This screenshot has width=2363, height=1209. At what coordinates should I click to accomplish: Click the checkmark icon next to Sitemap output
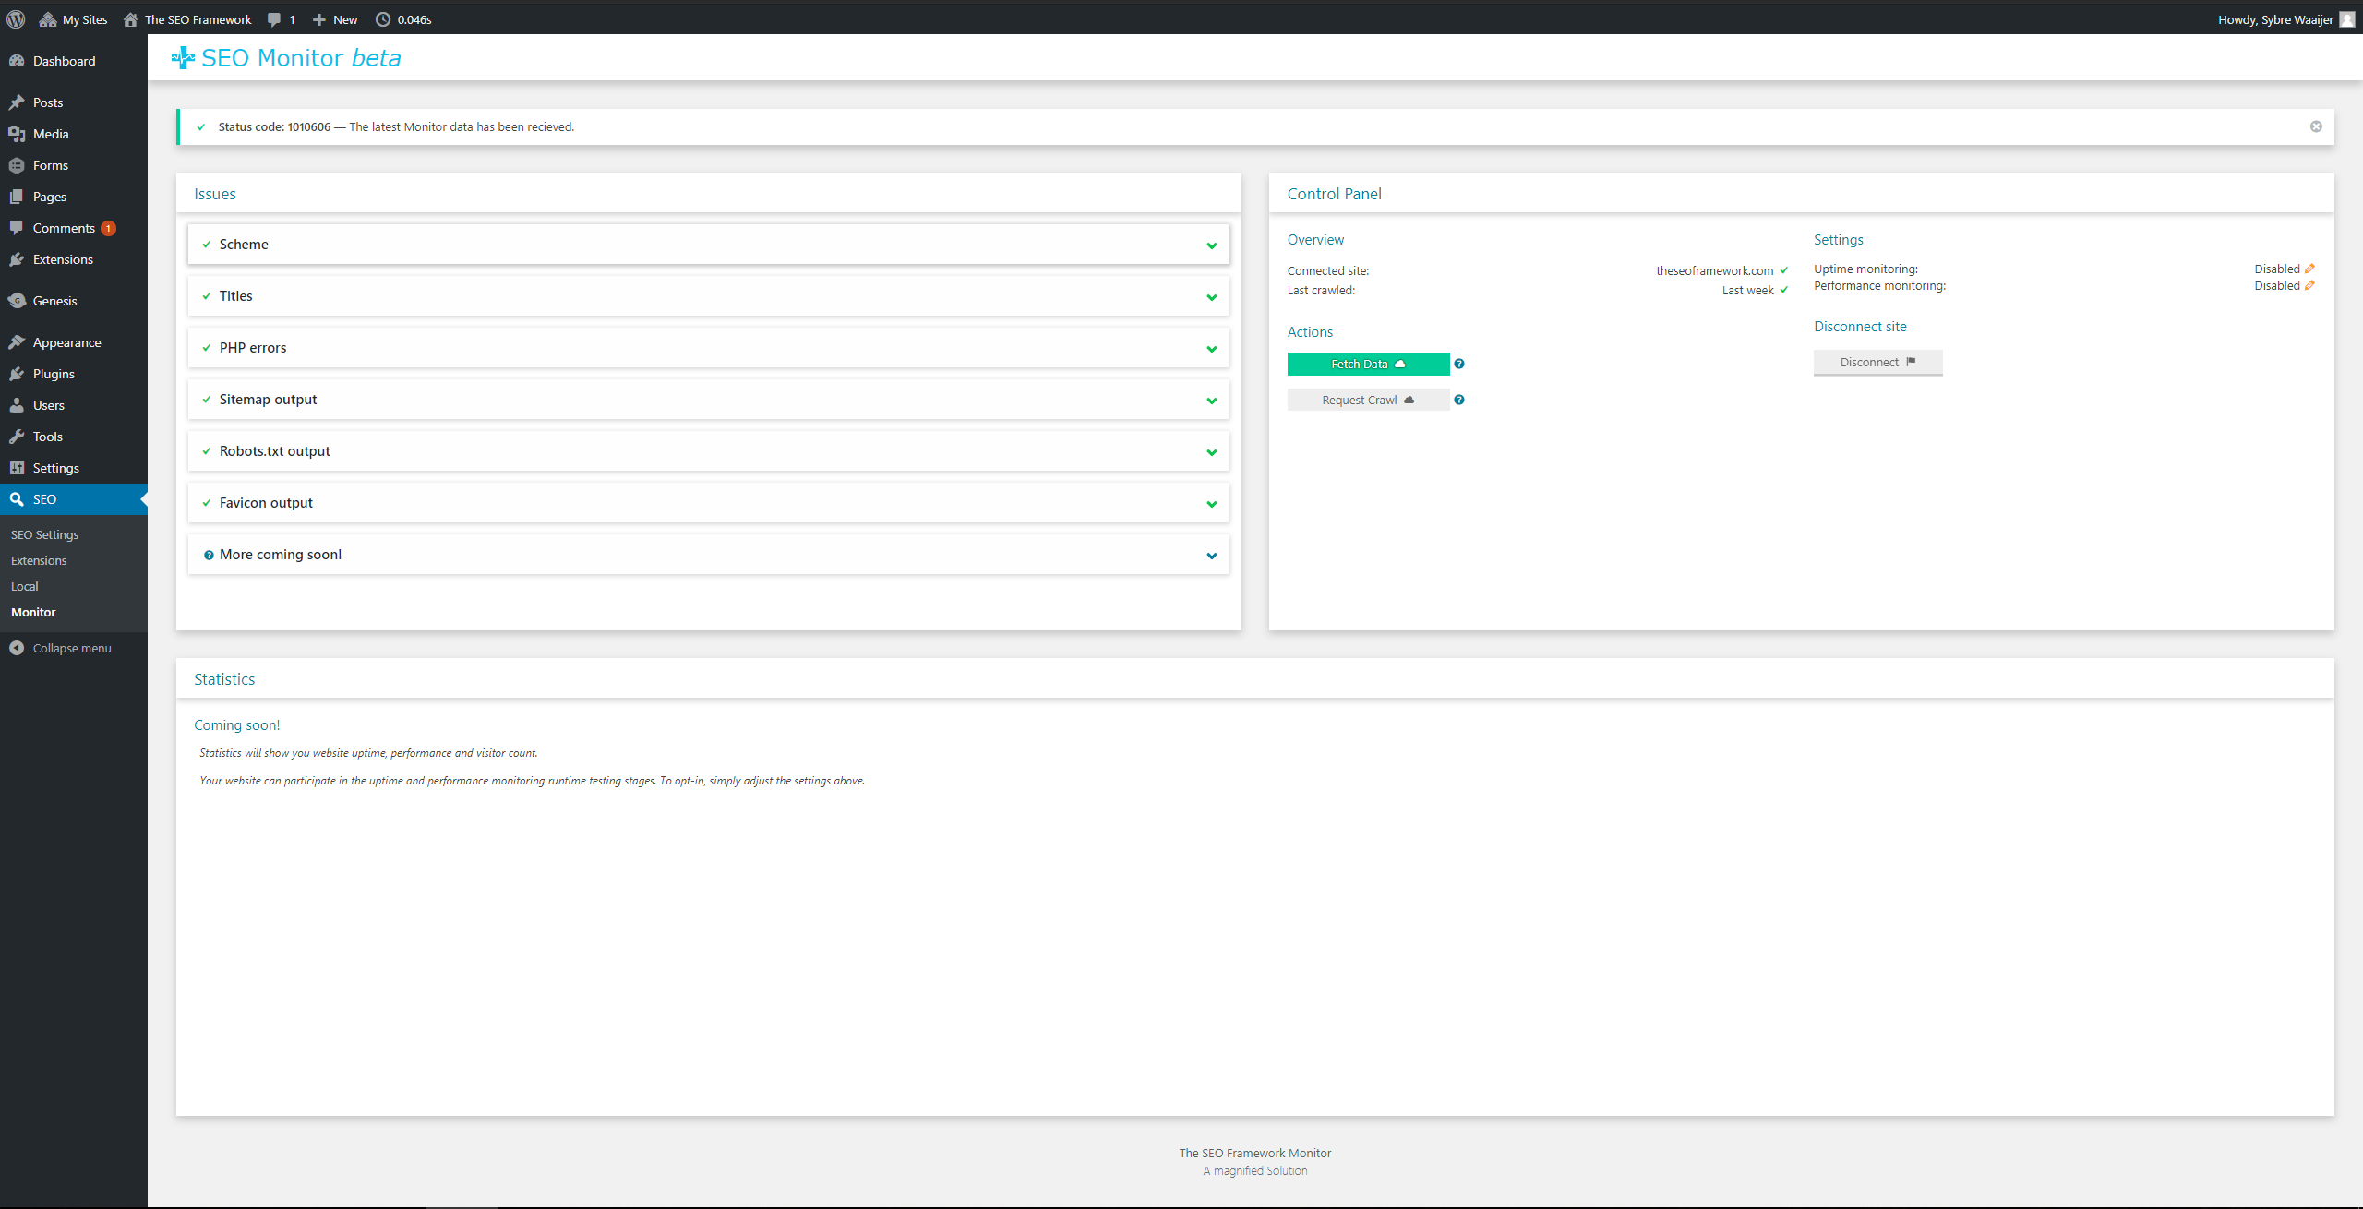coord(207,400)
